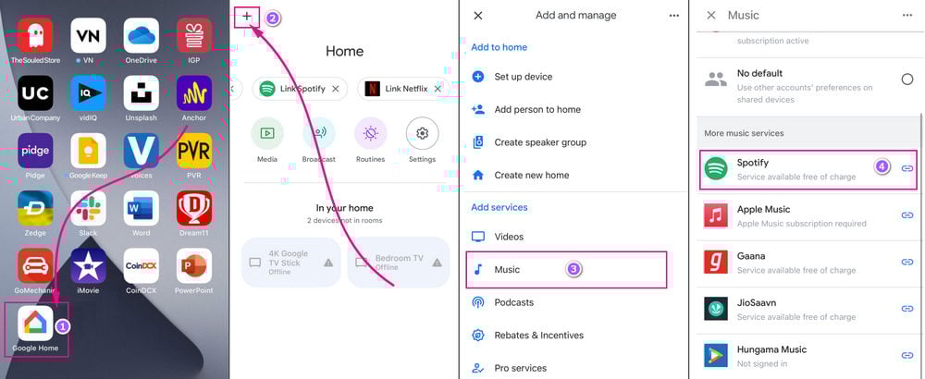
Task: Tap the Gaana logo
Action: tap(716, 262)
